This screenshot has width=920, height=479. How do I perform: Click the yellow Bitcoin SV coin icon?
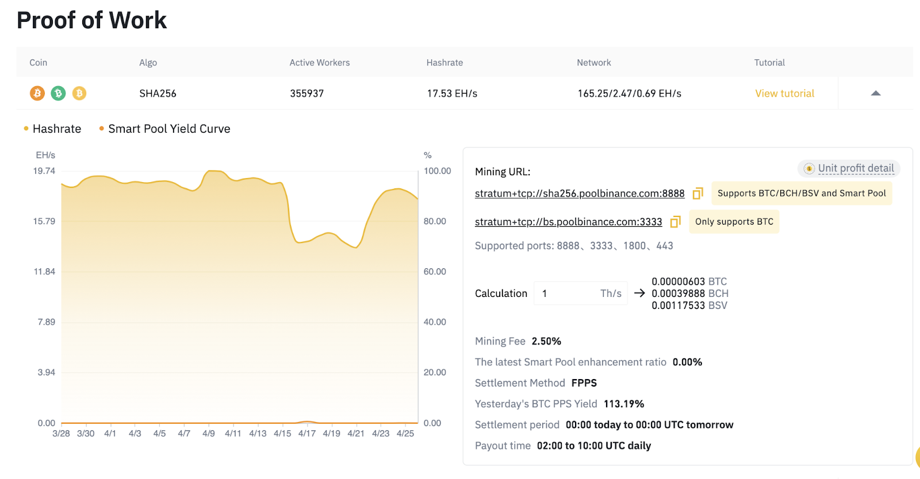pyautogui.click(x=79, y=93)
